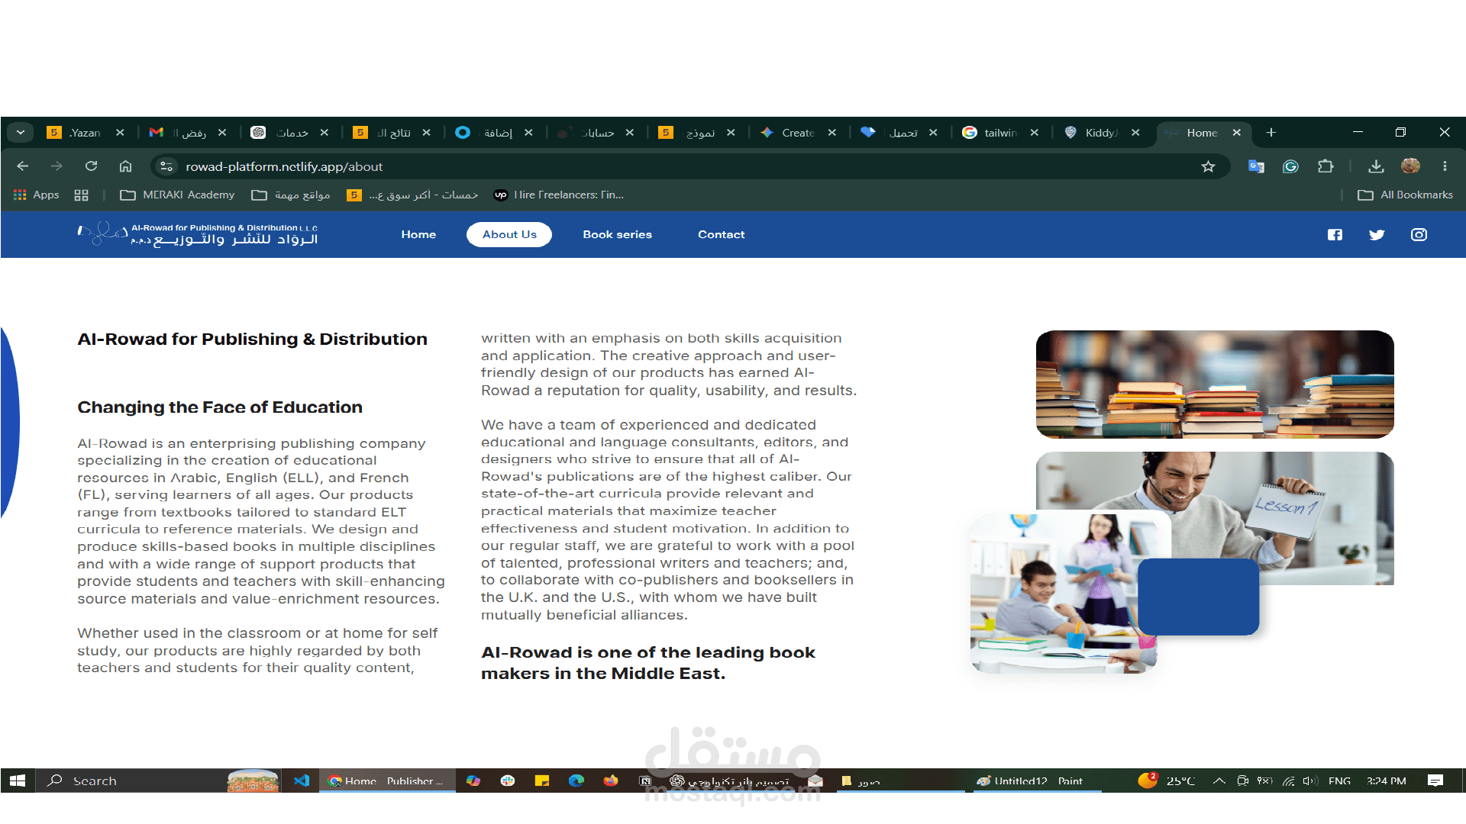
Task: Open Al-Rowad's Facebook page
Action: (1335, 235)
